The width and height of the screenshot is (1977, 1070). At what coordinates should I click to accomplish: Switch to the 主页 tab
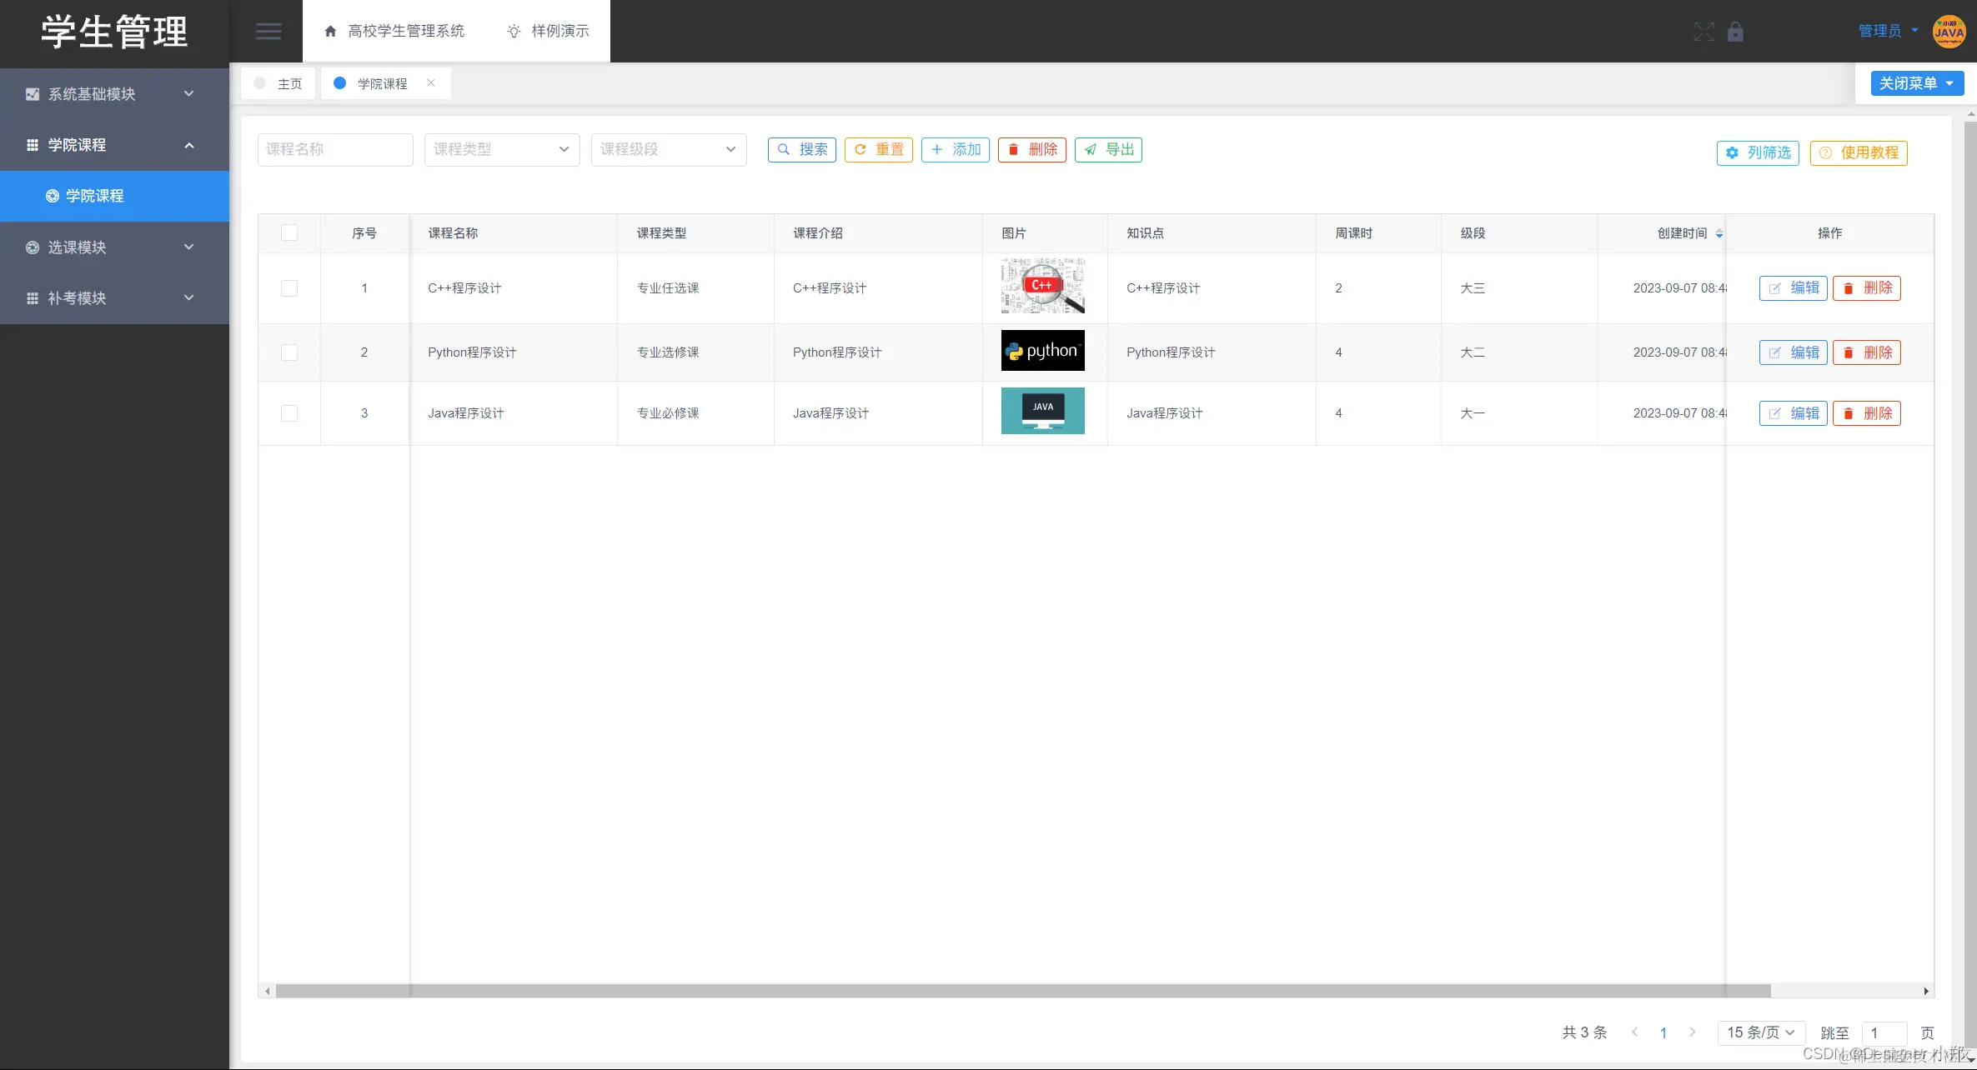point(279,83)
